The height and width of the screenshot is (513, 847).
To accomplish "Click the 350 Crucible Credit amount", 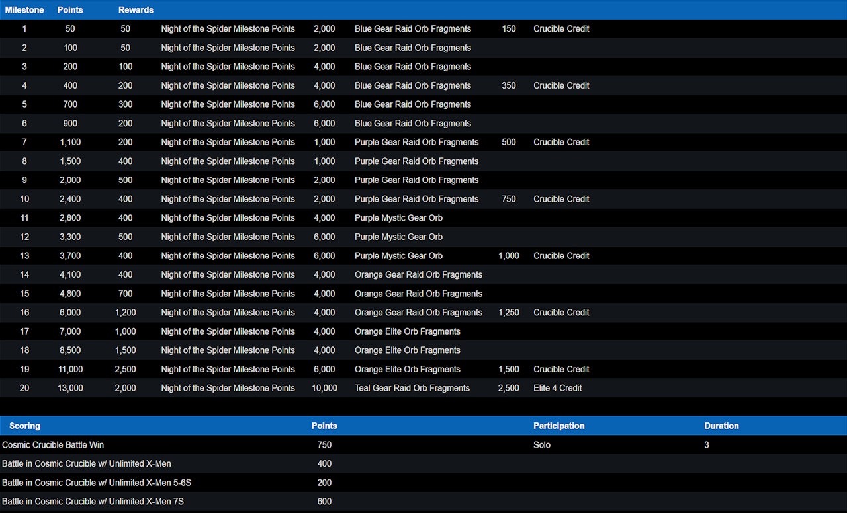I will [x=509, y=86].
